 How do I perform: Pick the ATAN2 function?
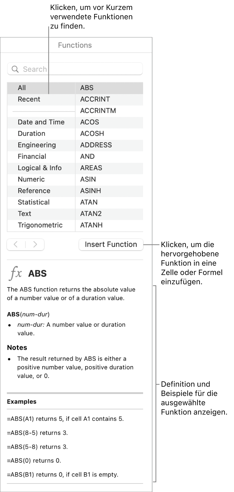[91, 214]
